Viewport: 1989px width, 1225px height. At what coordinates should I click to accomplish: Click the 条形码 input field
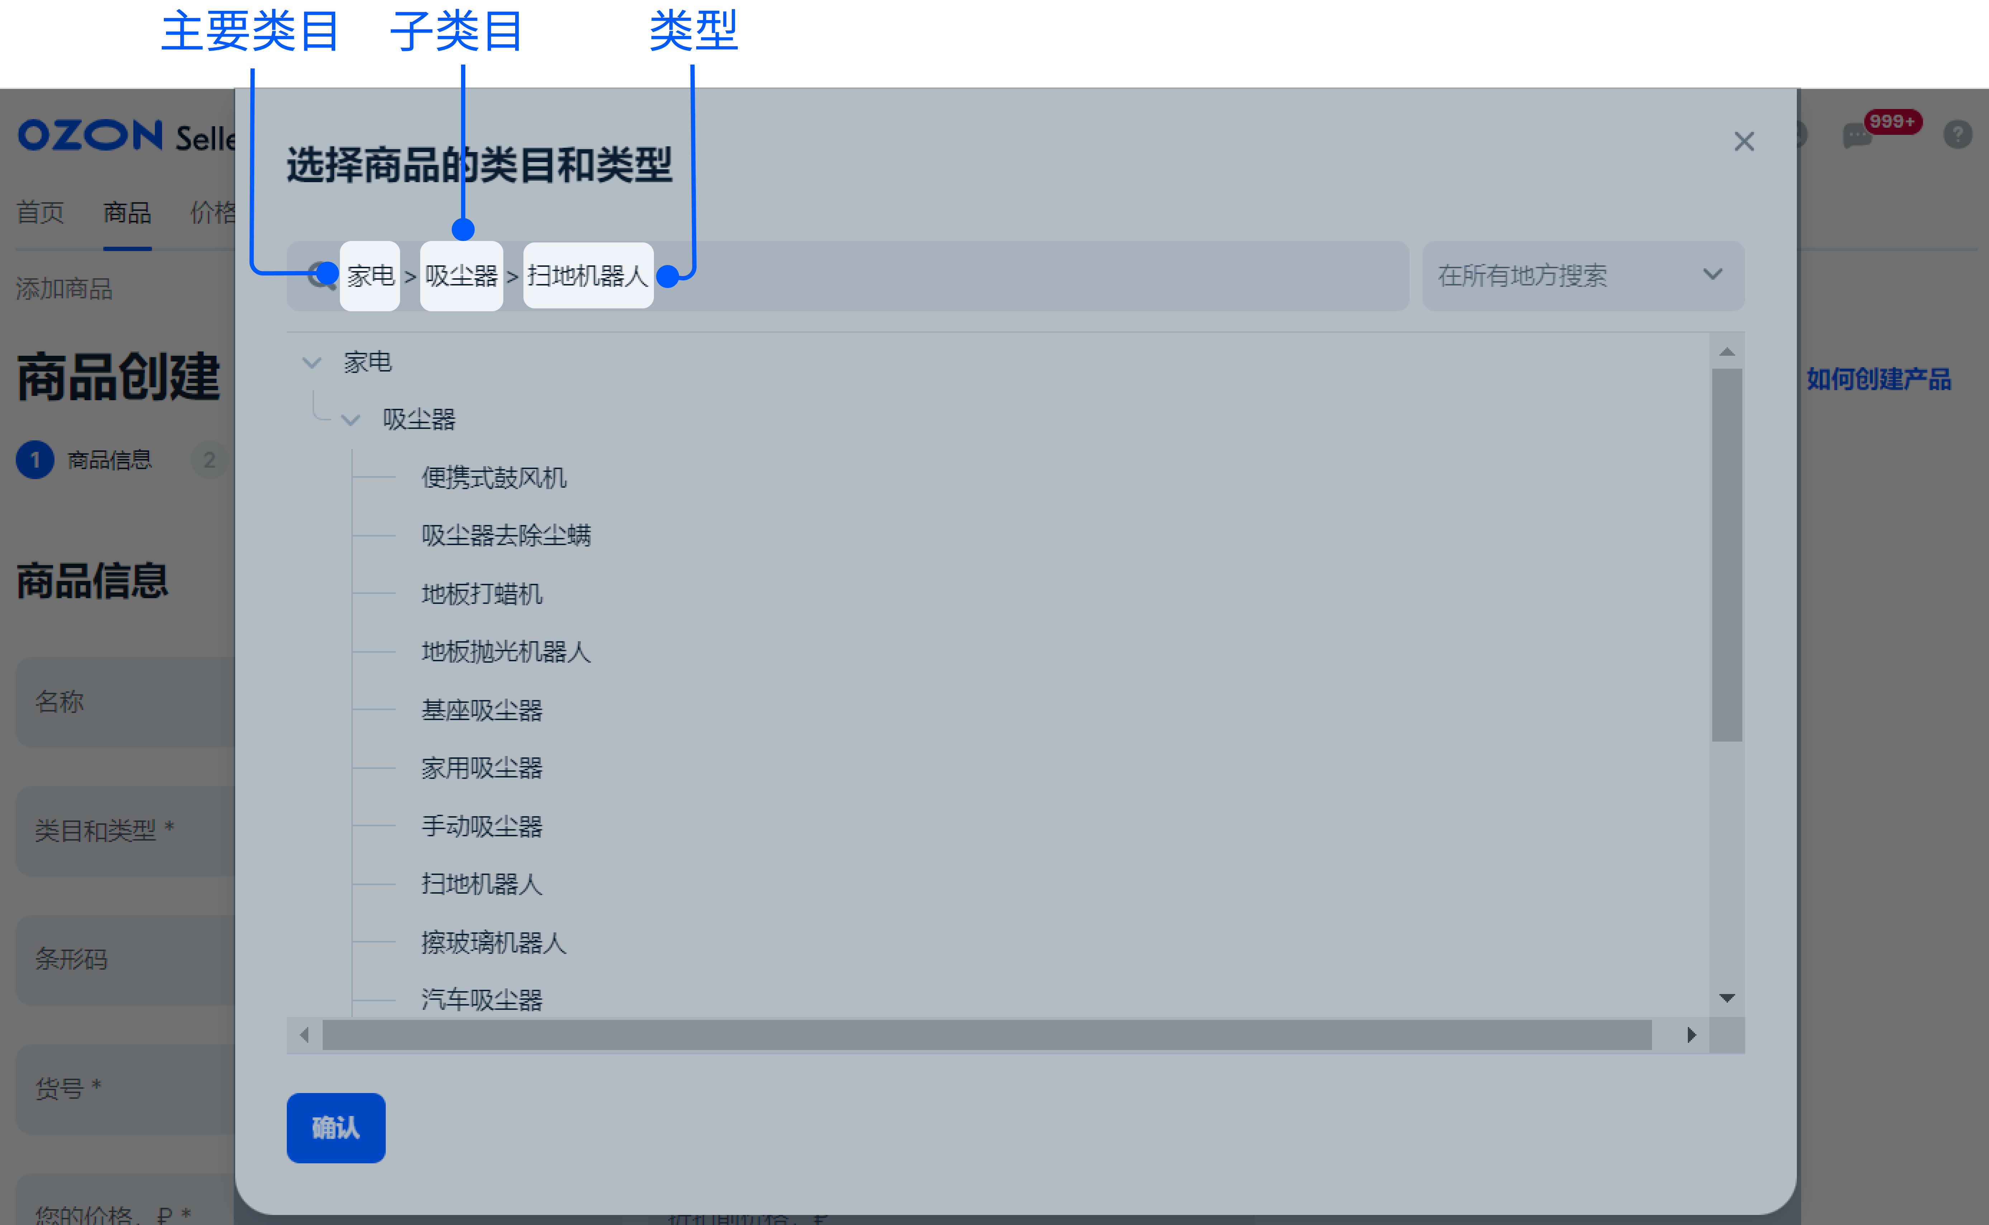[x=125, y=959]
